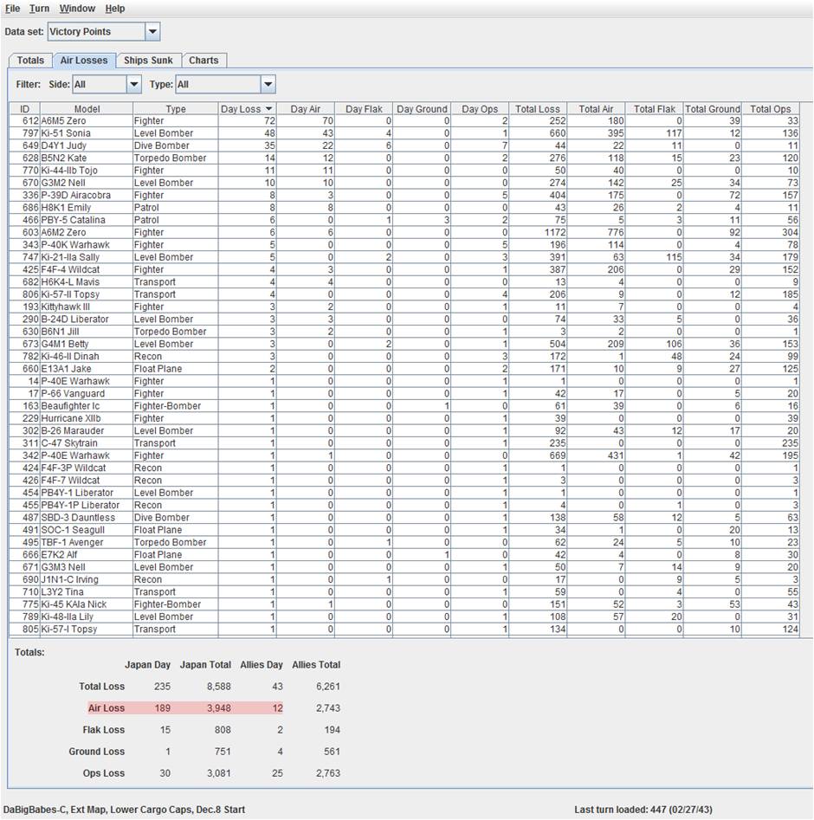
Task: Select the B6N1 Jill row
Action: pyautogui.click(x=404, y=332)
